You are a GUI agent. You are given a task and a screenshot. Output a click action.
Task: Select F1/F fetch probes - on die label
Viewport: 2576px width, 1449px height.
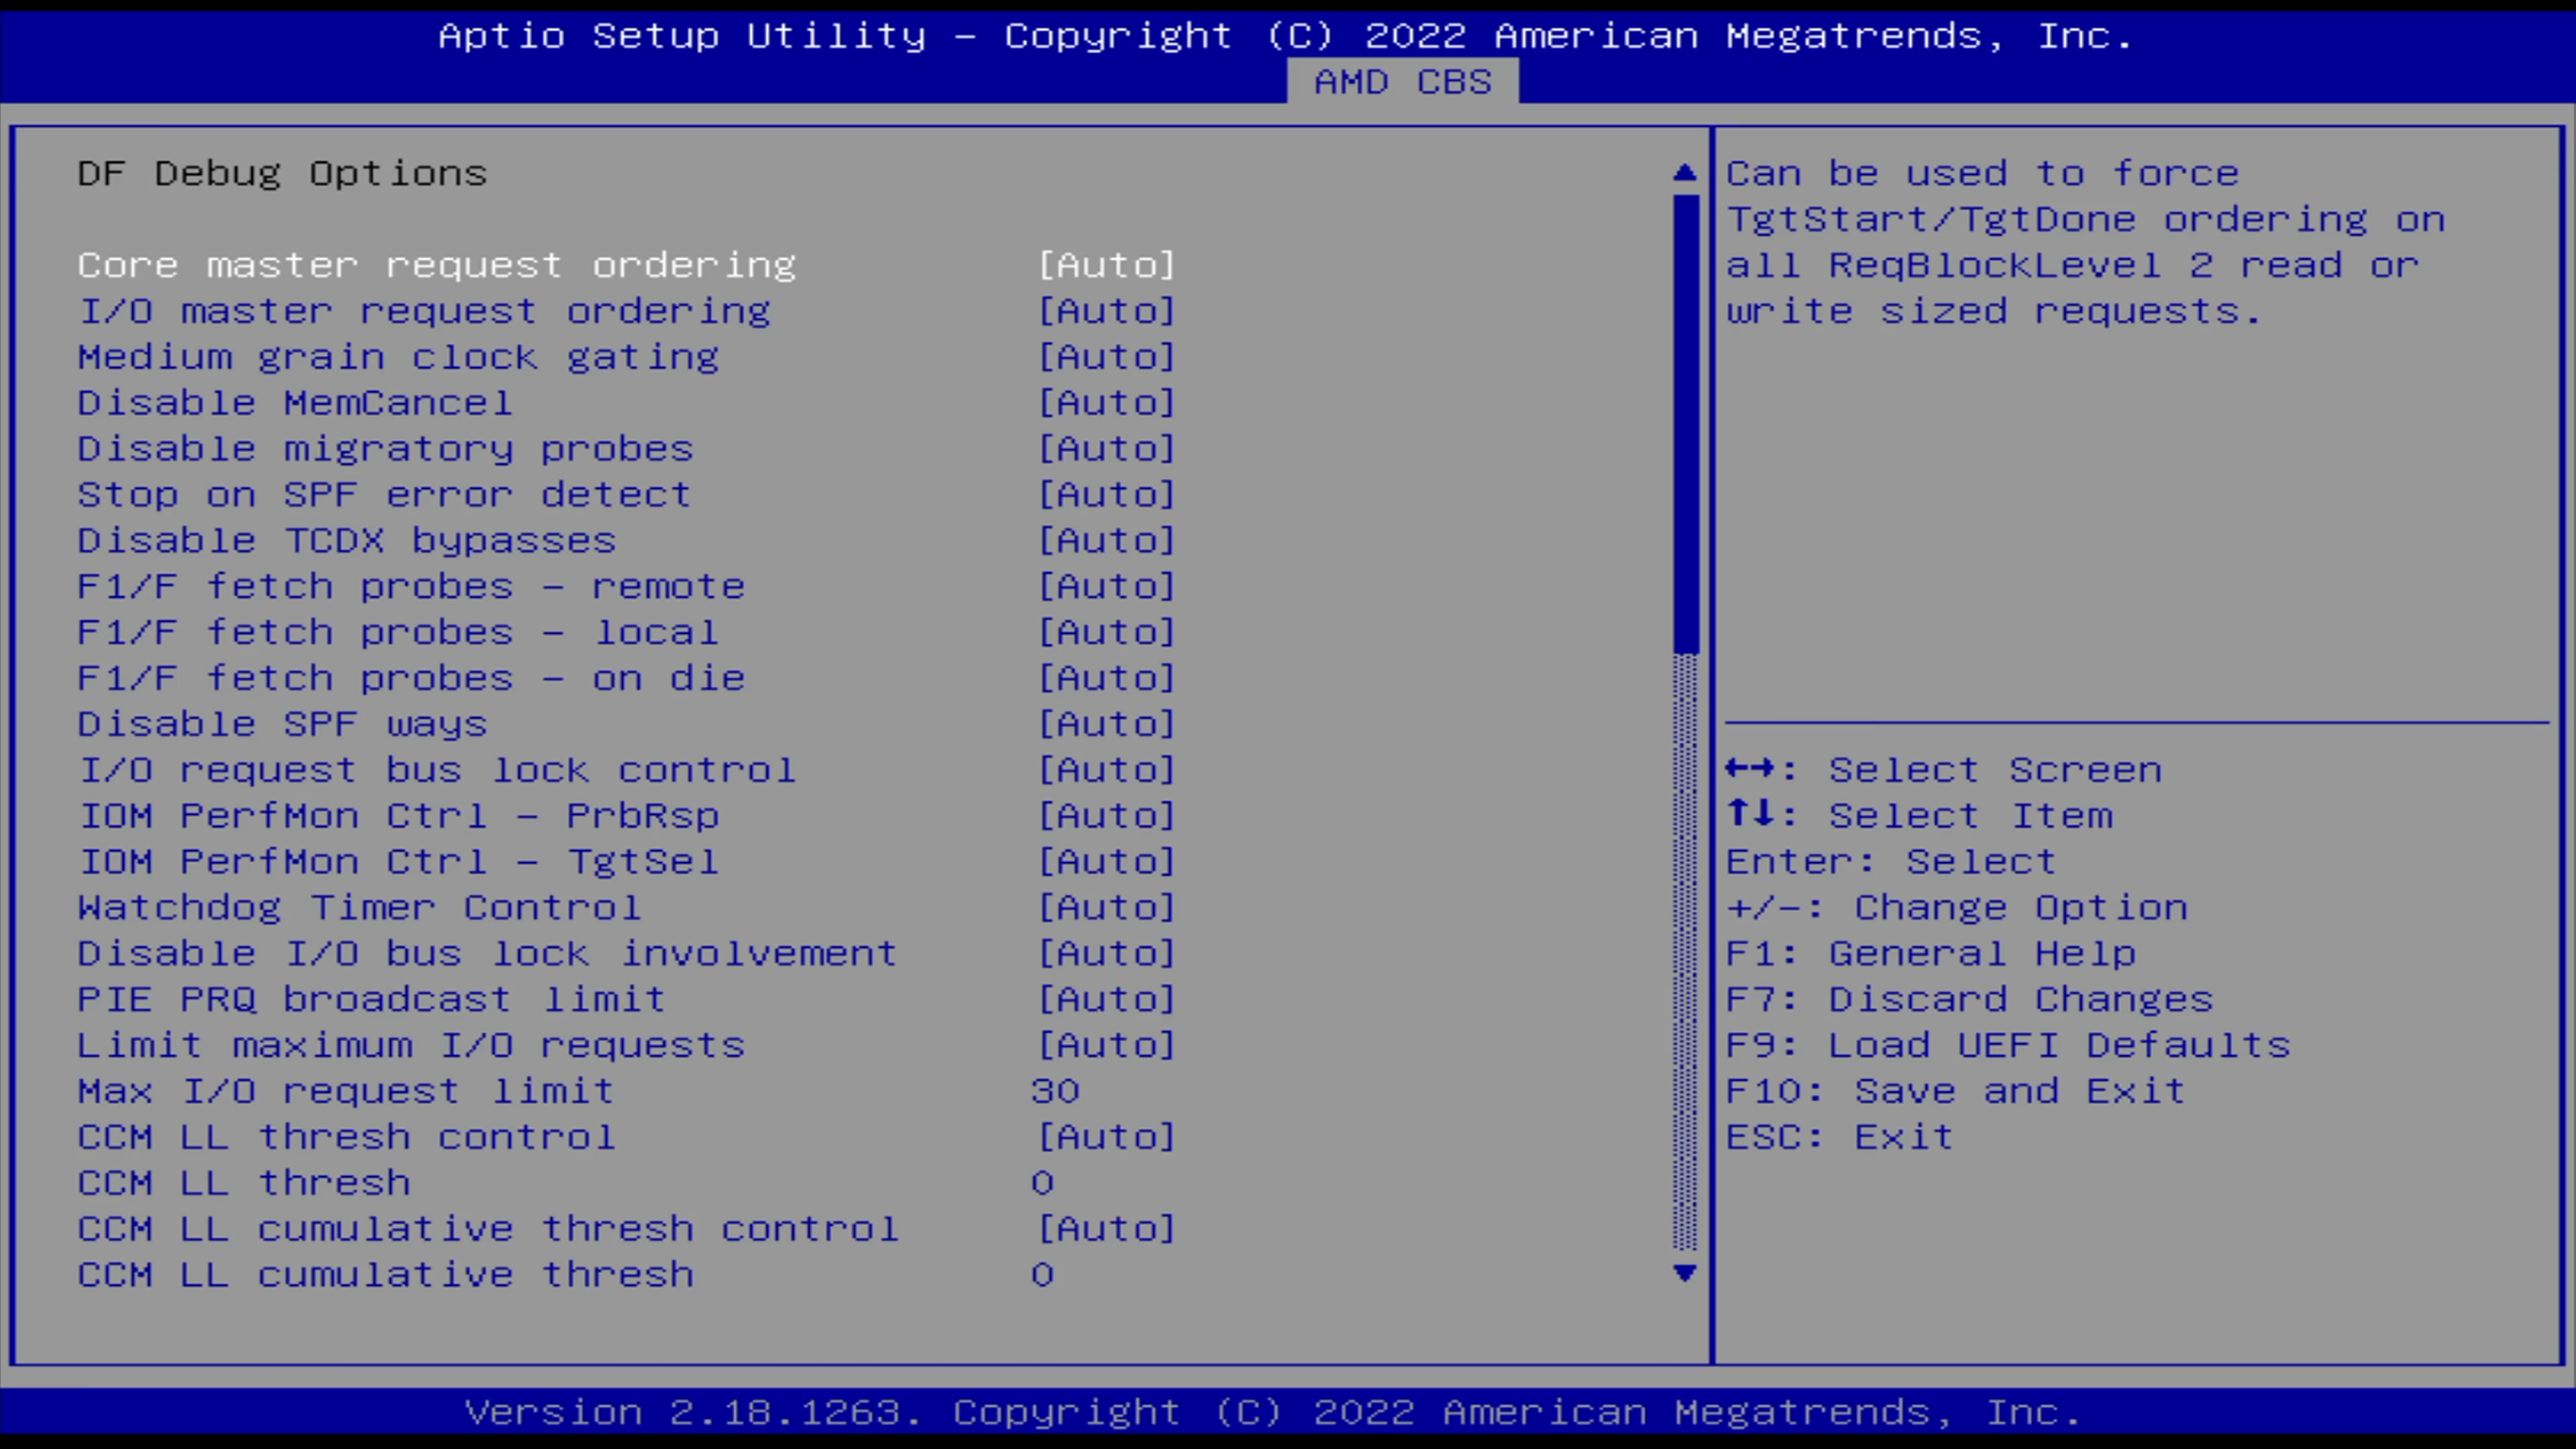[x=411, y=679]
